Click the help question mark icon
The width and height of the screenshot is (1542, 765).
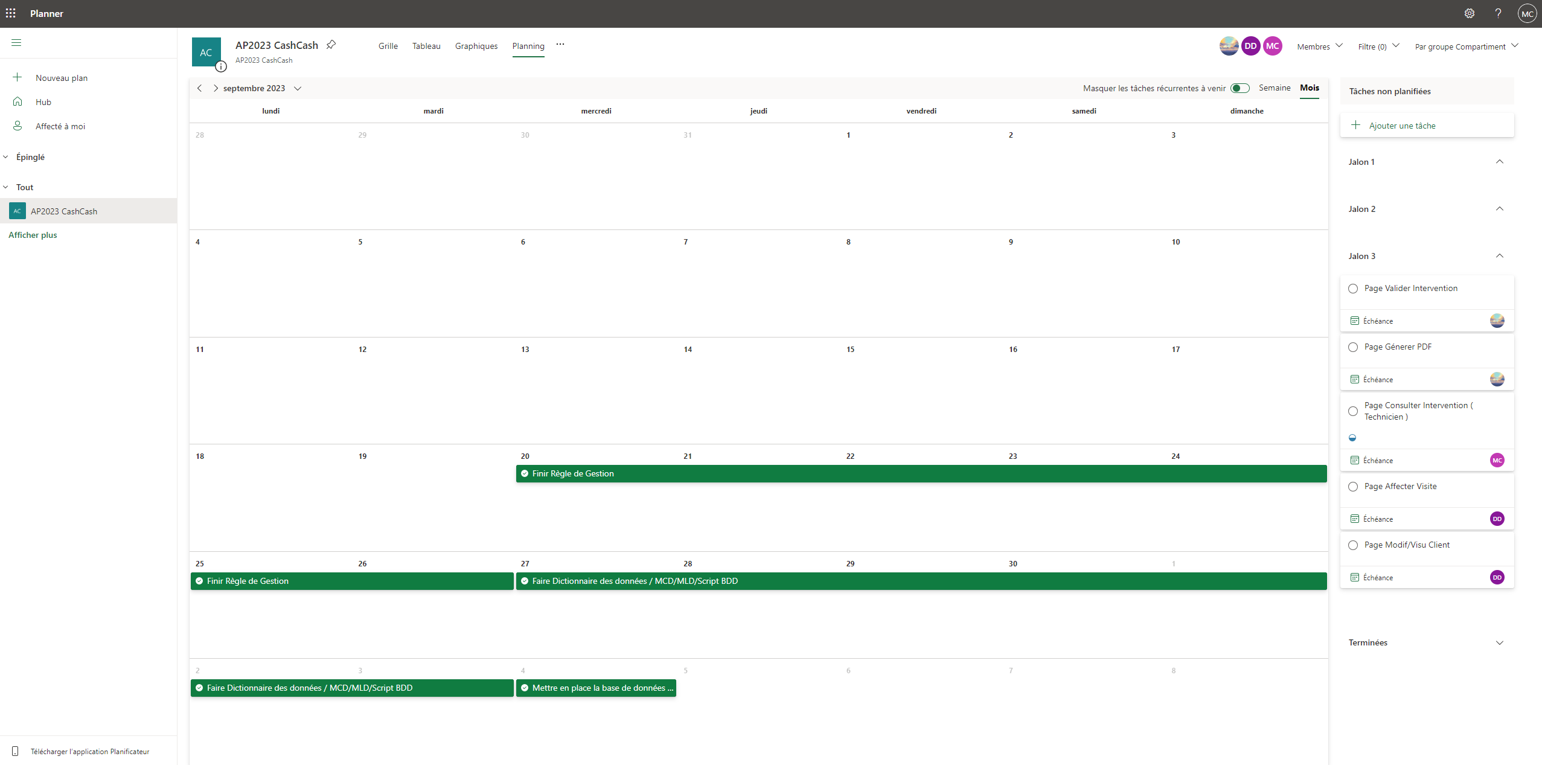pyautogui.click(x=1498, y=13)
